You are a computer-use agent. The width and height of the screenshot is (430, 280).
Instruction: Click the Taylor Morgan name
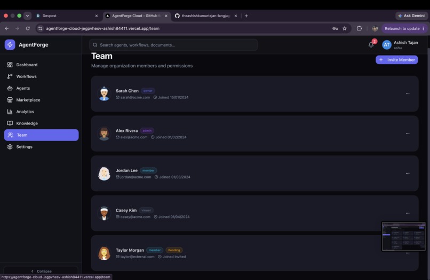(130, 250)
